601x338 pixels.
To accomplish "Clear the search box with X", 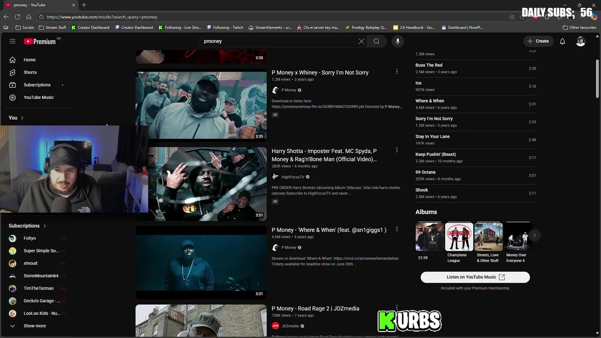I will pyautogui.click(x=362, y=41).
